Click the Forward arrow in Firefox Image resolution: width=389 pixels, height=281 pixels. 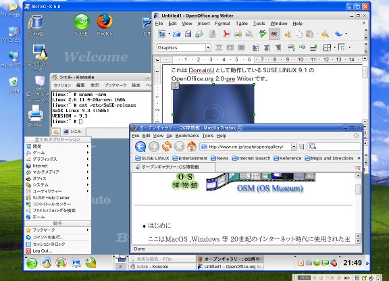coord(154,147)
